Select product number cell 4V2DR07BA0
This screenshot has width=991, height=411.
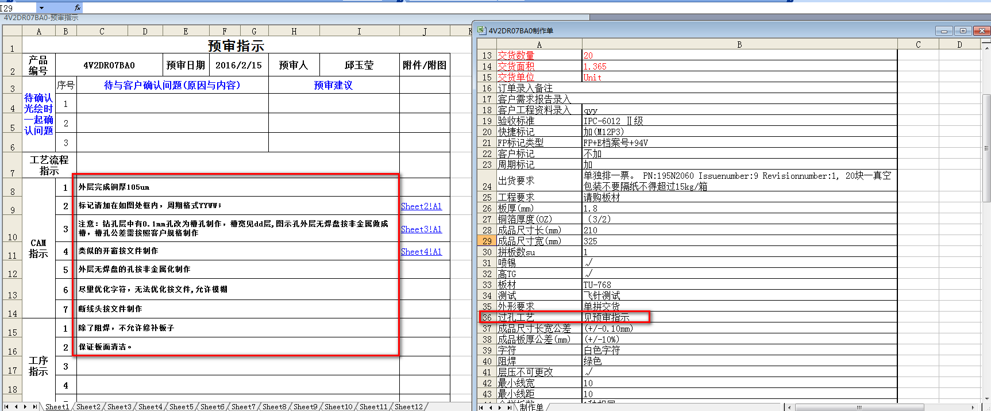pos(109,65)
